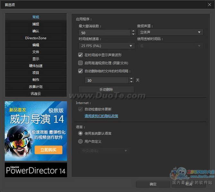This screenshot has width=215, height=192.
Task: Click the PowerDirector 14 logo
Action: pos(36,170)
